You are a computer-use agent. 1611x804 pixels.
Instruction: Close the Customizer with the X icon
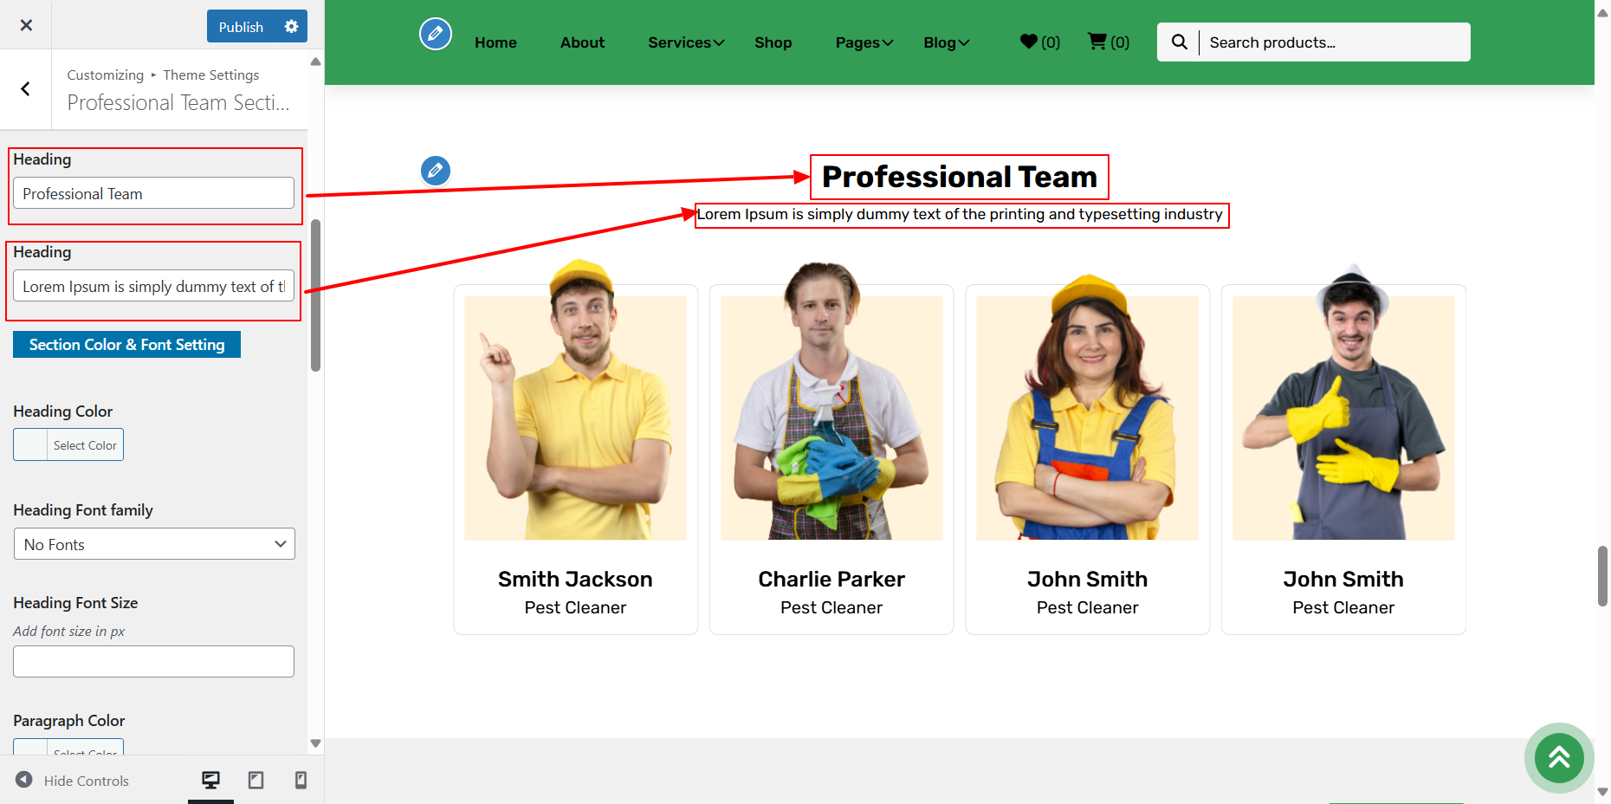coord(26,25)
